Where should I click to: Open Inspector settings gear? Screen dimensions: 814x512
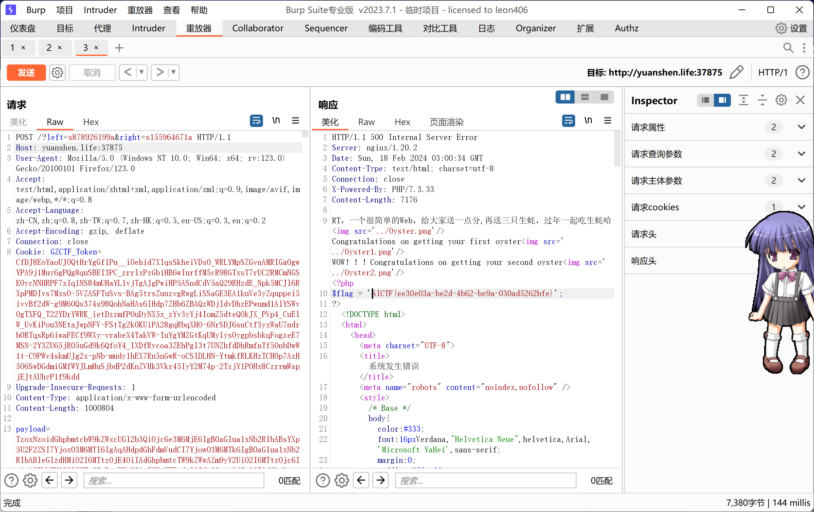pyautogui.click(x=781, y=100)
